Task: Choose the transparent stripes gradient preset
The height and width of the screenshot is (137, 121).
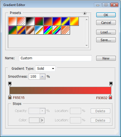Action: tap(65, 30)
